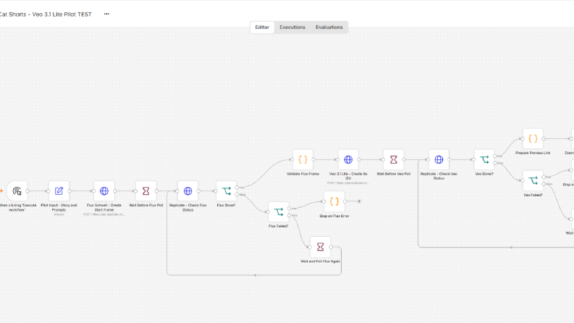The width and height of the screenshot is (574, 323).
Task: Open Wait Before Veo Poll node
Action: pos(394,159)
